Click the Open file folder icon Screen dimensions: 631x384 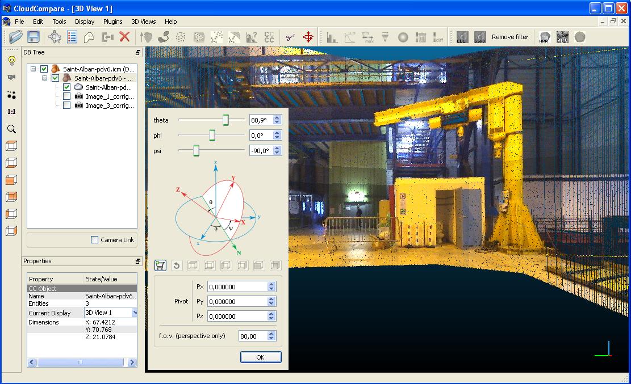point(15,37)
